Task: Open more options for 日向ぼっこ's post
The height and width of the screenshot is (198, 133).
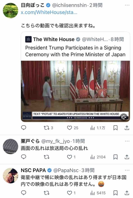Action: [127, 5]
